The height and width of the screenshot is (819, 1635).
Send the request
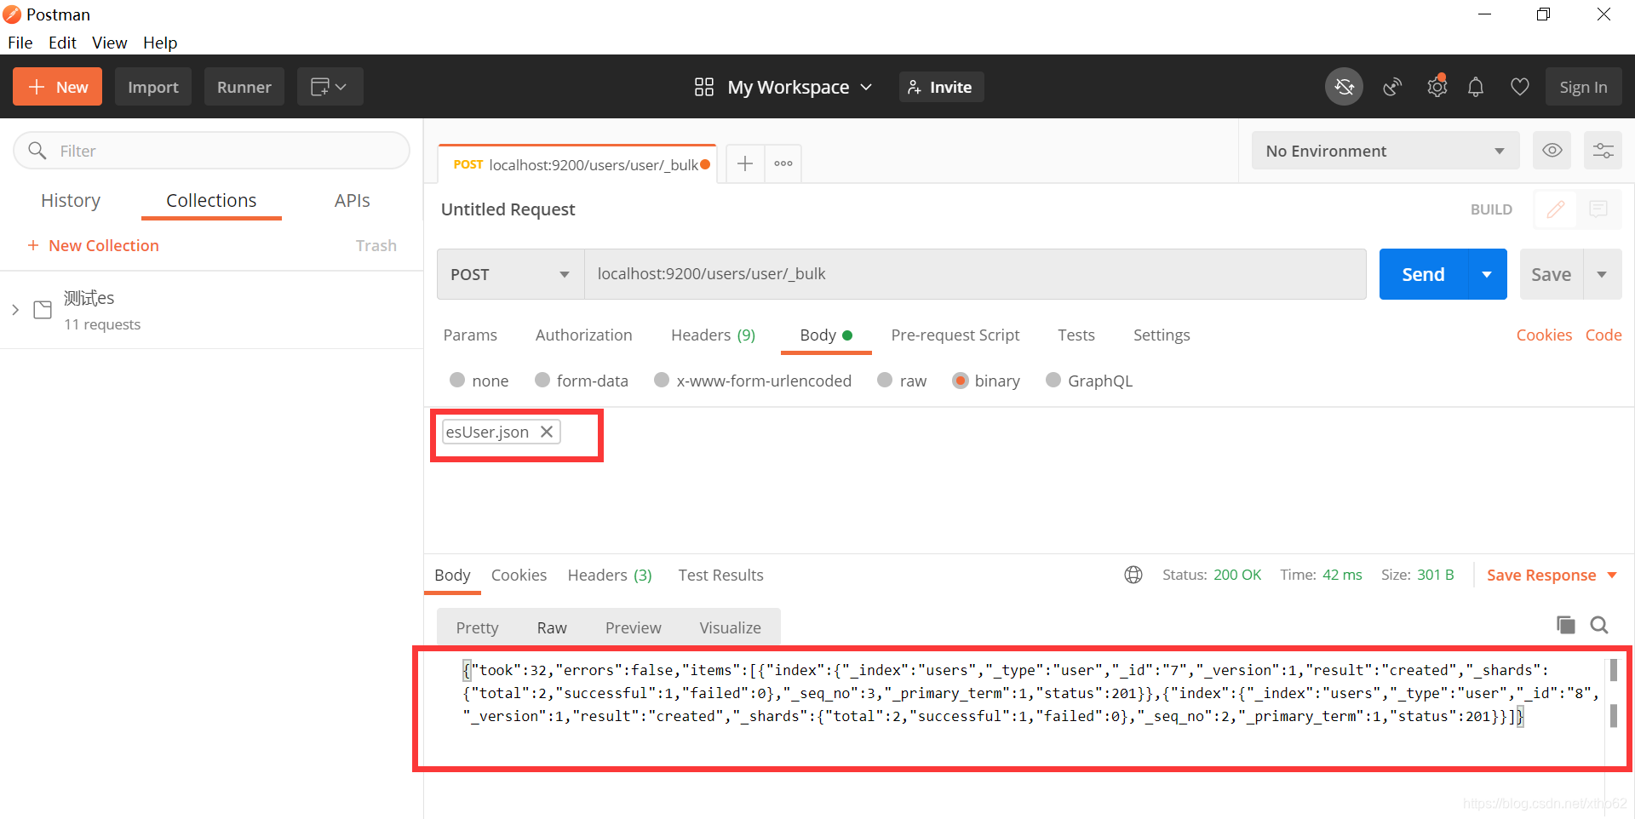point(1423,274)
